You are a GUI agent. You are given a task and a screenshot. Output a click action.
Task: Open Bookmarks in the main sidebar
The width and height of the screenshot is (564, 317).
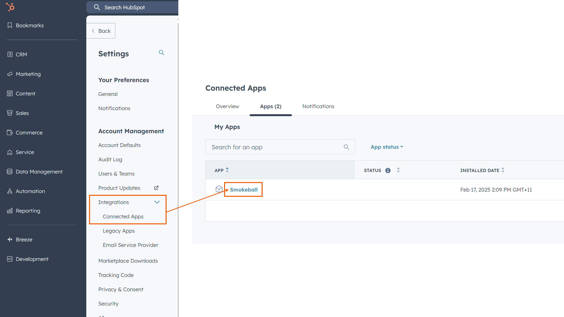coord(30,25)
